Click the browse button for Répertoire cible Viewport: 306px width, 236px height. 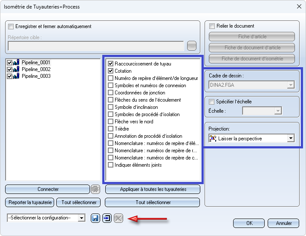192,46
